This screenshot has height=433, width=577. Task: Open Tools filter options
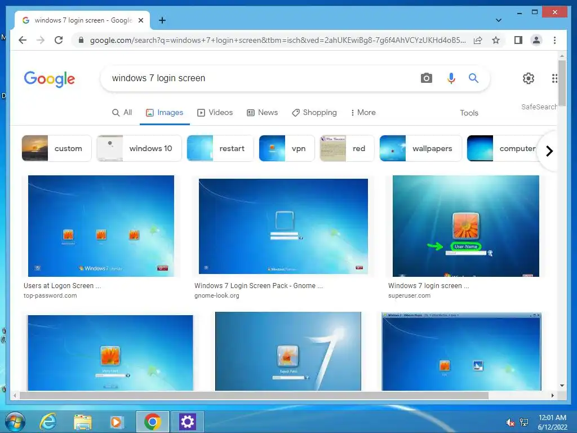pos(469,113)
